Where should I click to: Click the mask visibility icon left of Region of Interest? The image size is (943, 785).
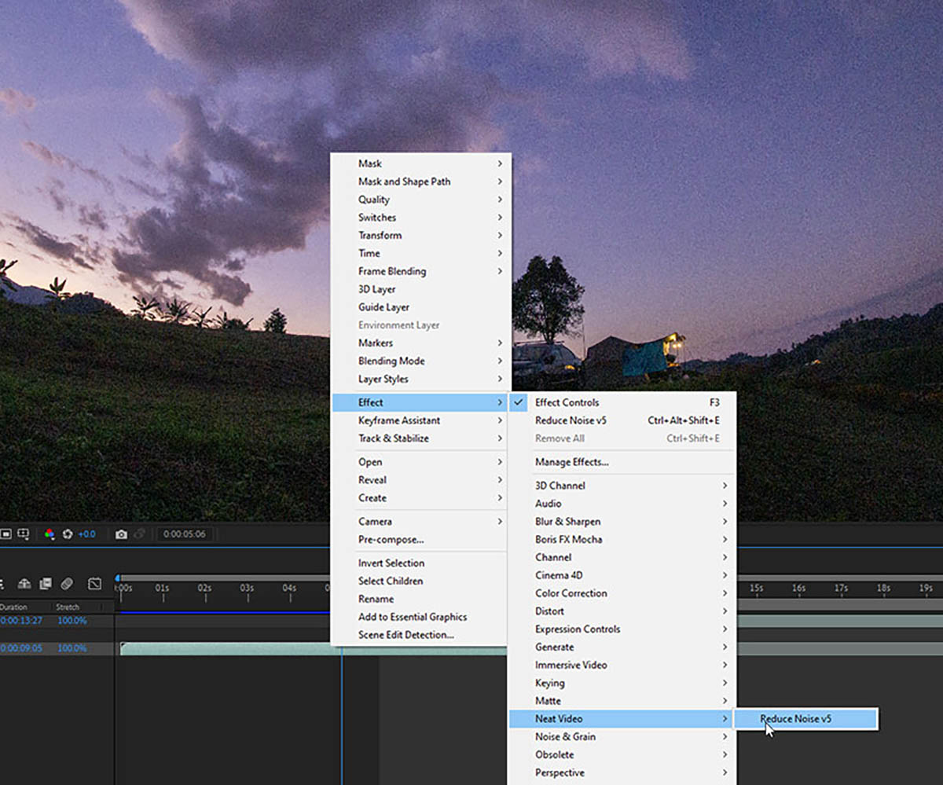tap(6, 534)
